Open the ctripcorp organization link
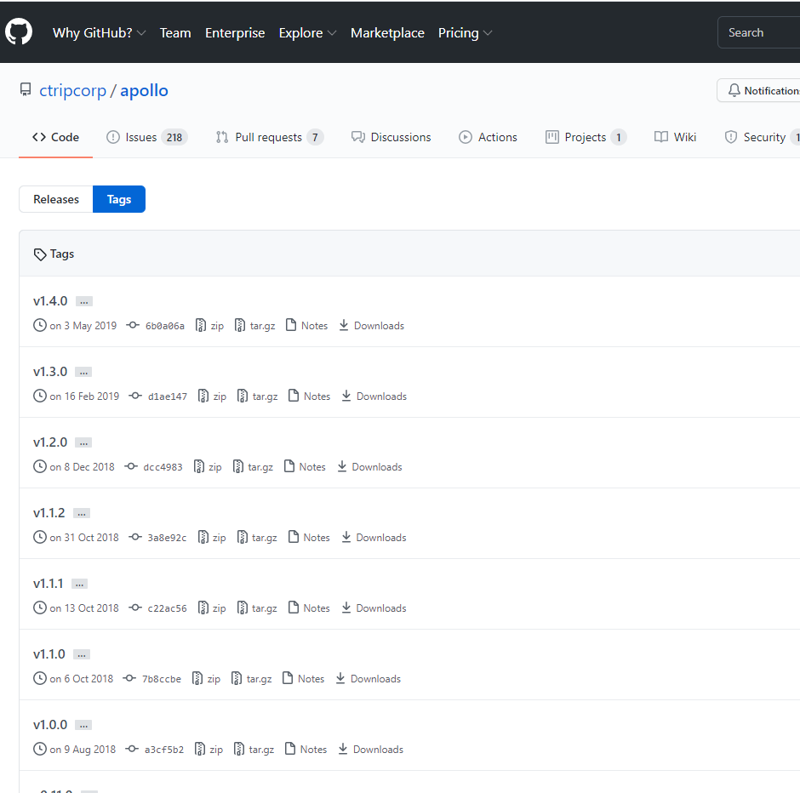 (x=72, y=91)
